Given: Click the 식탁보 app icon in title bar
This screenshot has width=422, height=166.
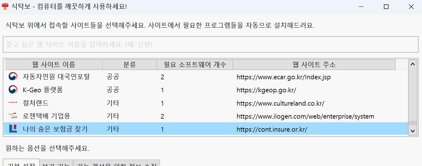Looking at the screenshot, I should pyautogui.click(x=5, y=7).
